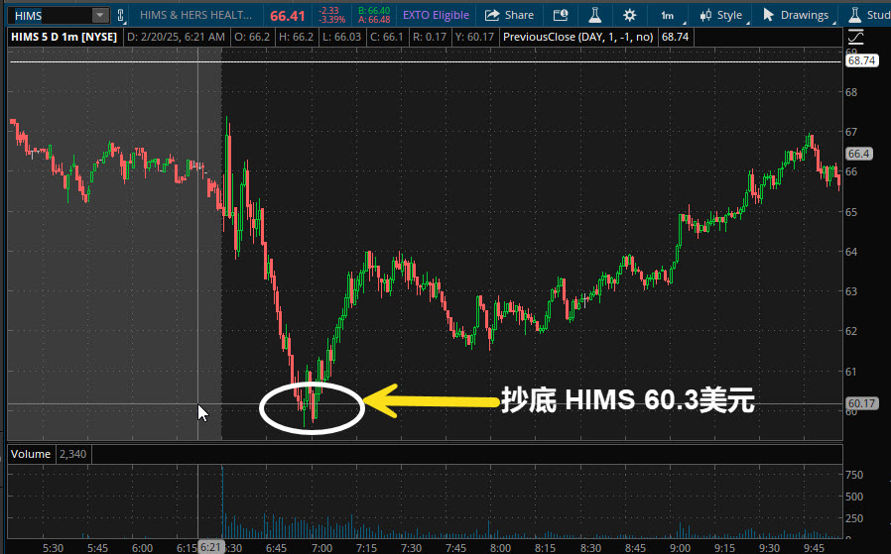Click the last price 66.41

click(288, 16)
